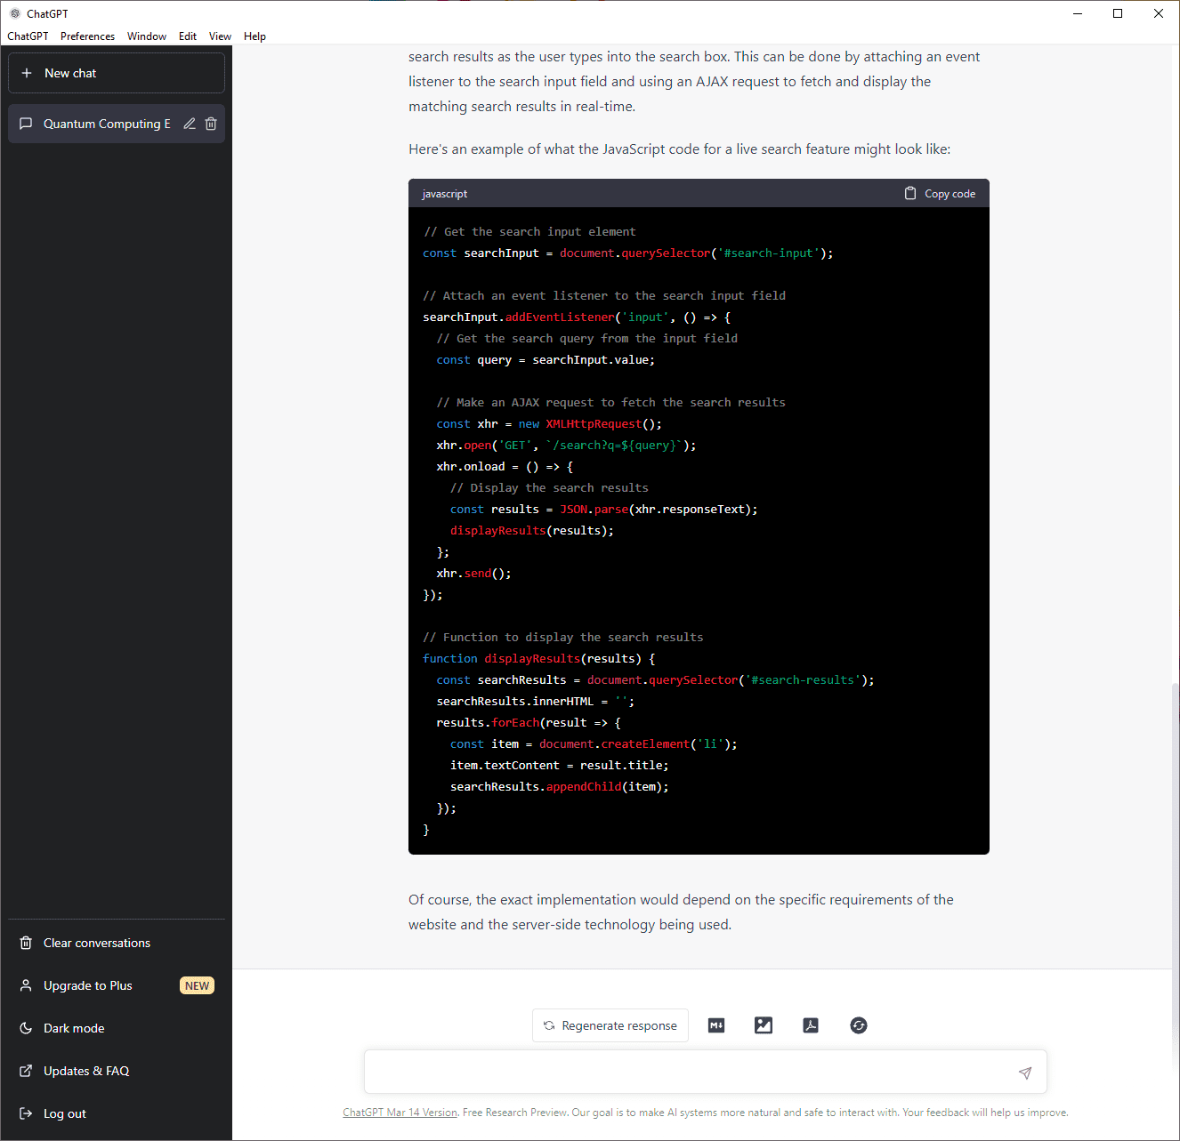Open the Window menu

coord(147,36)
